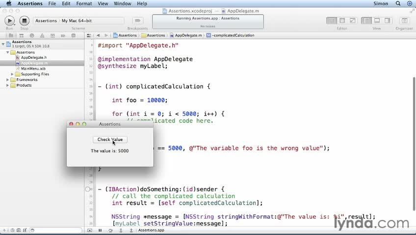
Task: Click the Run button in toolbar
Action: [9, 21]
